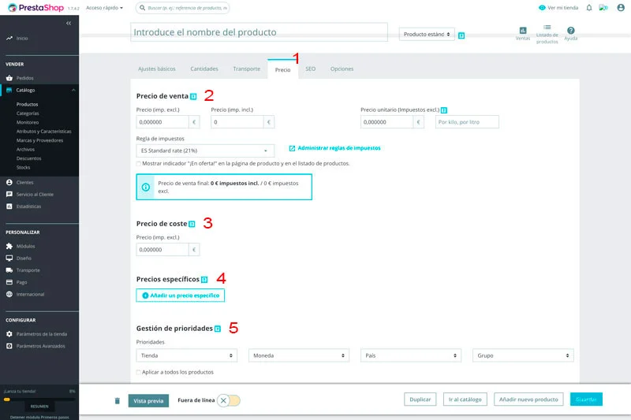Open the Ayuda help icon

[x=570, y=31]
